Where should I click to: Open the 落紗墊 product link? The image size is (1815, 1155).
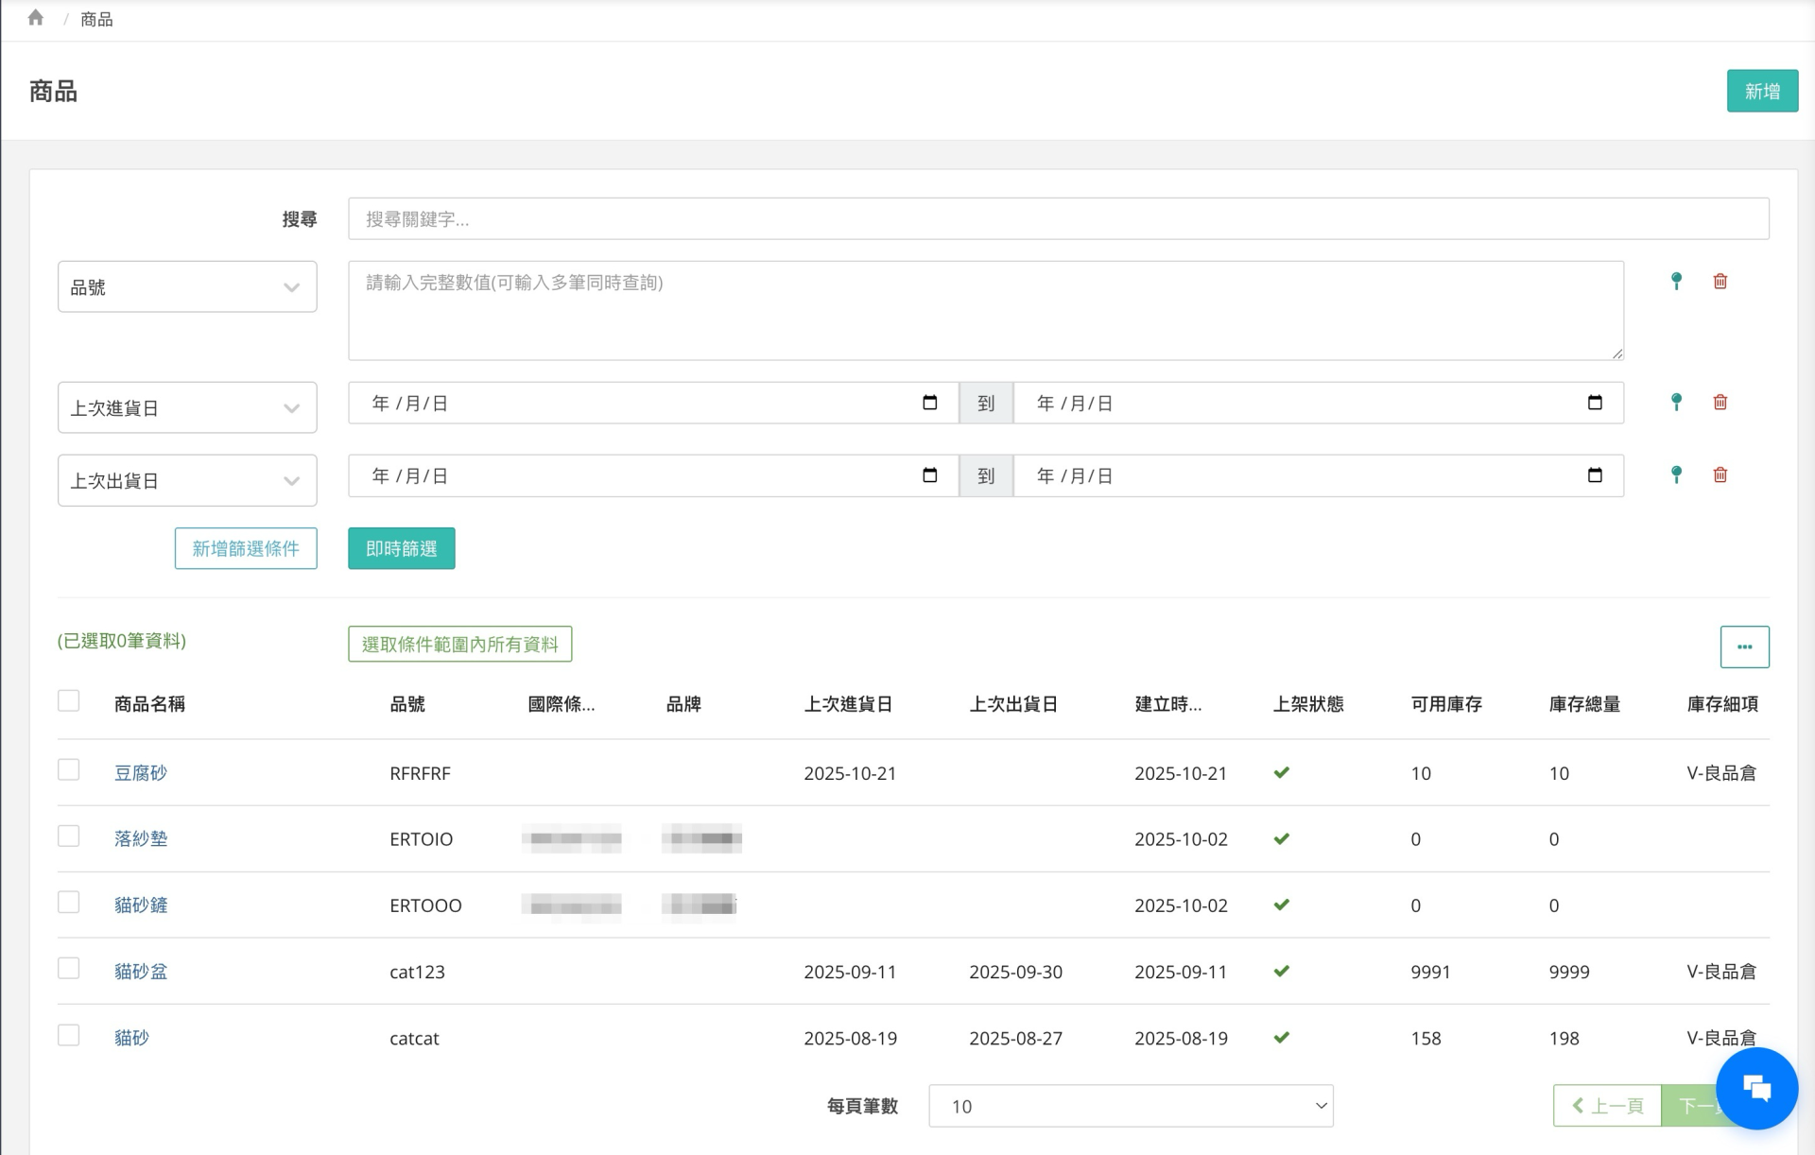(141, 838)
